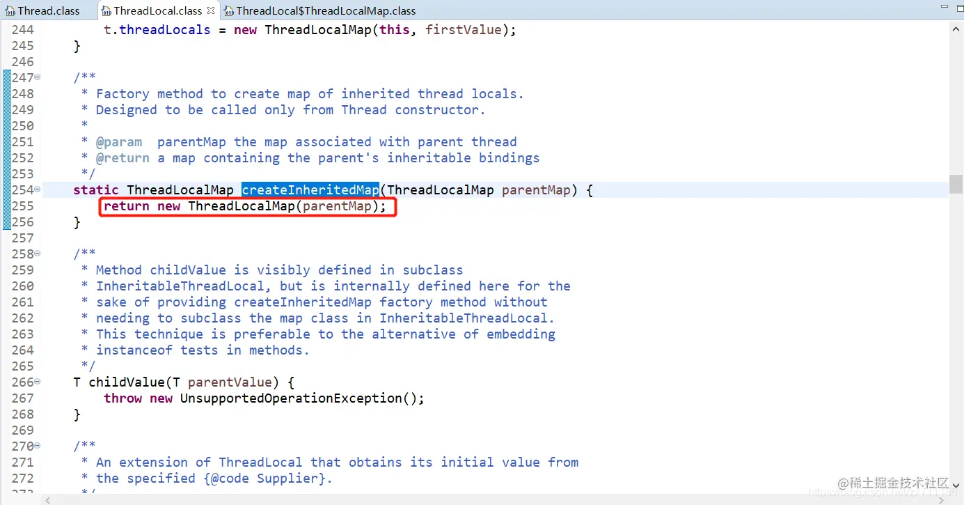The height and width of the screenshot is (505, 964).
Task: Click 'createInheritedMap' in the comment on line 261
Action: (x=303, y=302)
